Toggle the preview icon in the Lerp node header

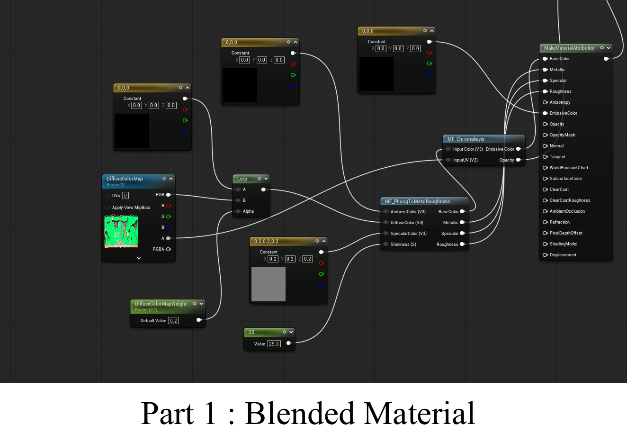(259, 179)
